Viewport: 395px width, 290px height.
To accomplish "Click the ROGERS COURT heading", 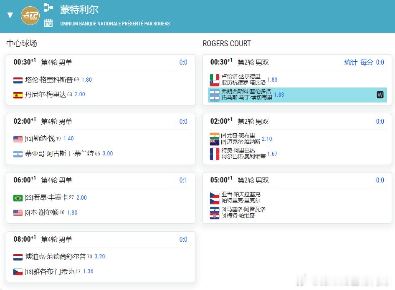I will 227,43.
